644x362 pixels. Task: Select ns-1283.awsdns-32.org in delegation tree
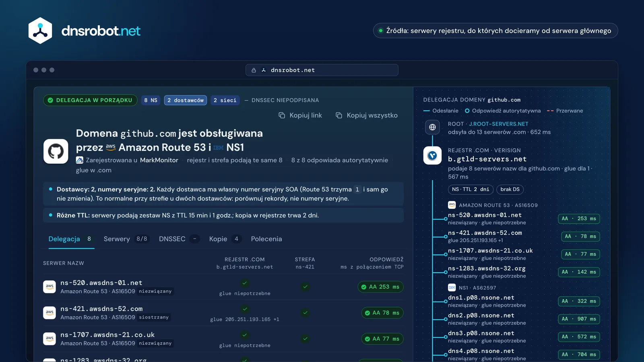(487, 268)
